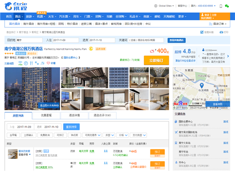Screen dimensions: 235x171
Task: Click the orange 立即预订 book now button
Action: click(157, 61)
